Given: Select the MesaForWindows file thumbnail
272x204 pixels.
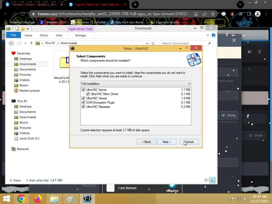Looking at the screenshot, I should click(x=64, y=62).
